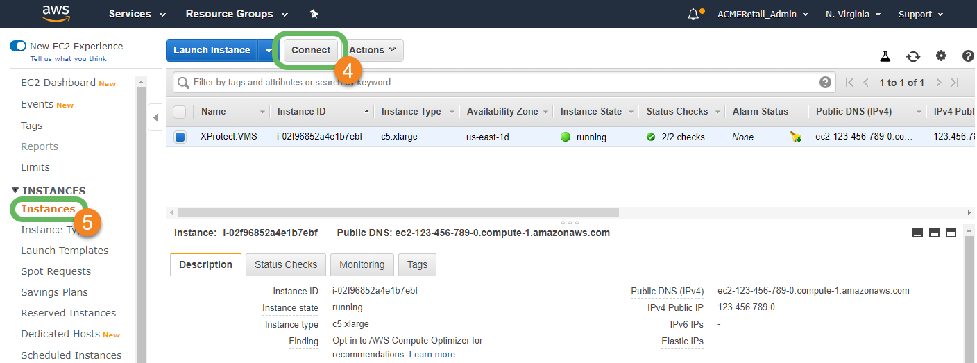
Task: Maximize the details pane layout icon
Action: click(x=951, y=233)
